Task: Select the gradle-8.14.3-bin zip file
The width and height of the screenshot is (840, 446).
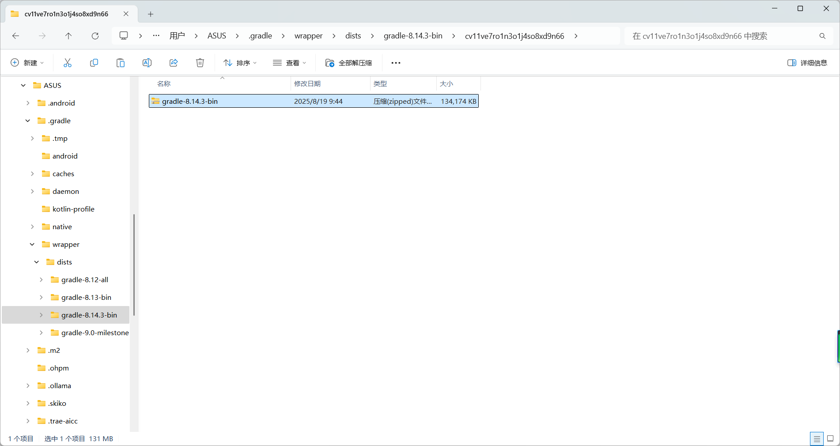Action: pos(314,101)
